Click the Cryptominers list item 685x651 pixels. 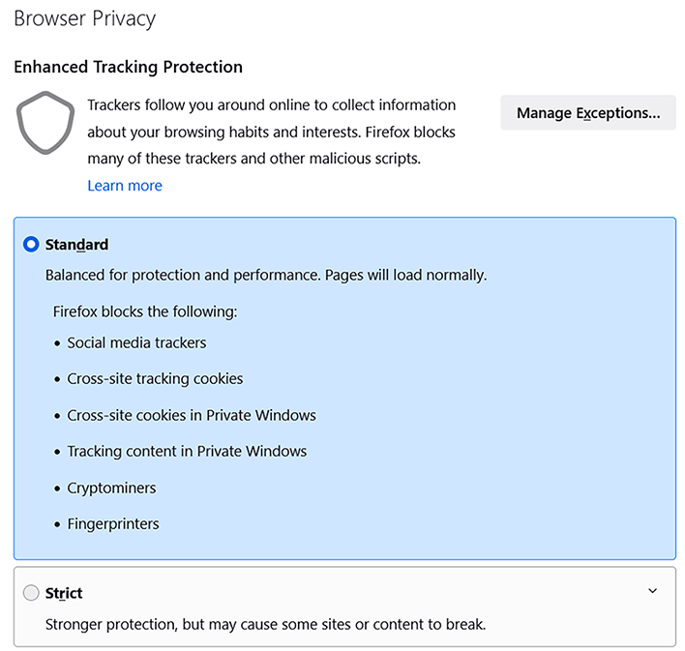click(111, 488)
